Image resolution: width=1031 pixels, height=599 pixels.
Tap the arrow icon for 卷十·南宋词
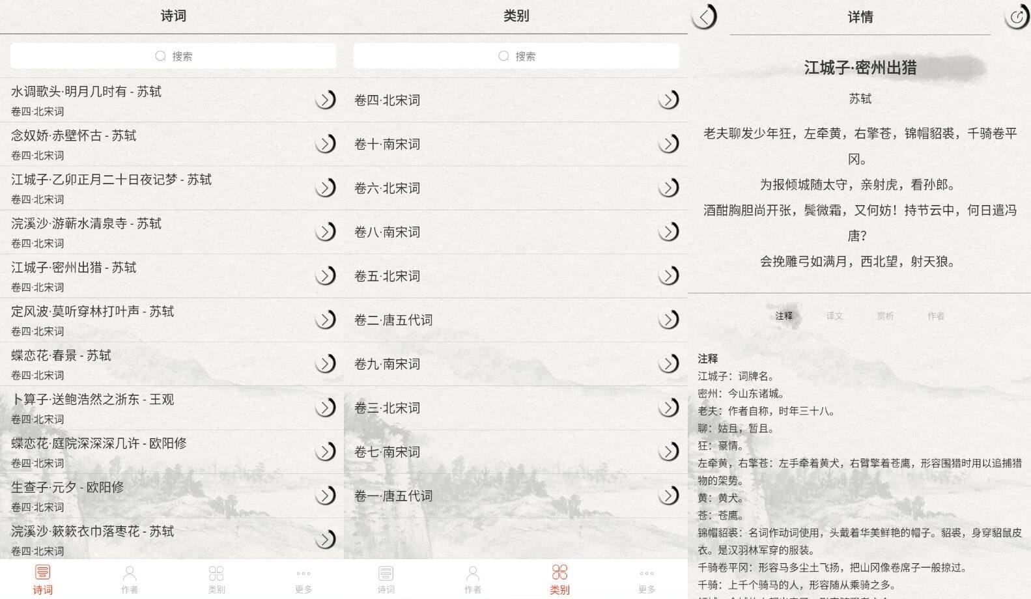click(668, 144)
